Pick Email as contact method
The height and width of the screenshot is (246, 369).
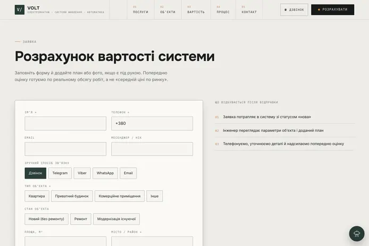[x=128, y=173]
